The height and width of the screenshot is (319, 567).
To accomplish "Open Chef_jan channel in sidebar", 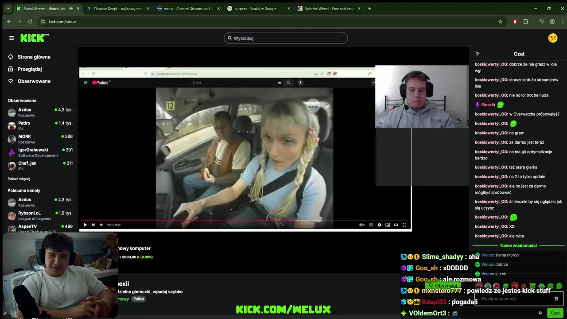I will coord(40,166).
